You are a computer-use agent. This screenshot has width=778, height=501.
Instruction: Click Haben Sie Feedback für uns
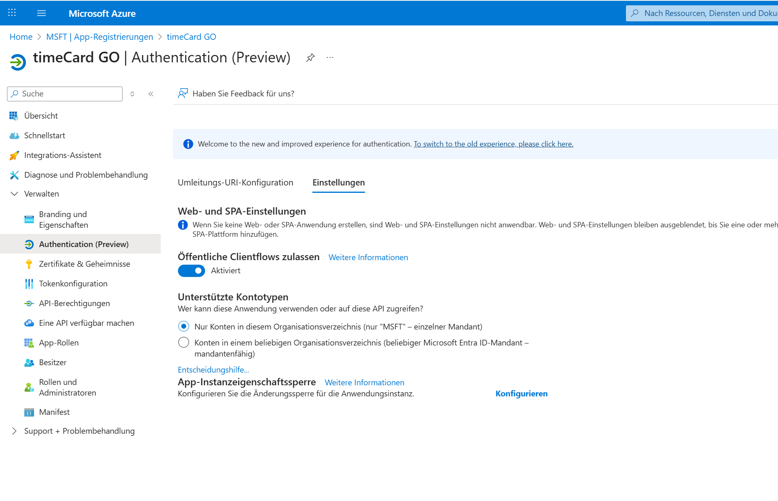click(x=243, y=94)
